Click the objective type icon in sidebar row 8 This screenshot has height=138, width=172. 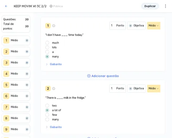coord(27,118)
